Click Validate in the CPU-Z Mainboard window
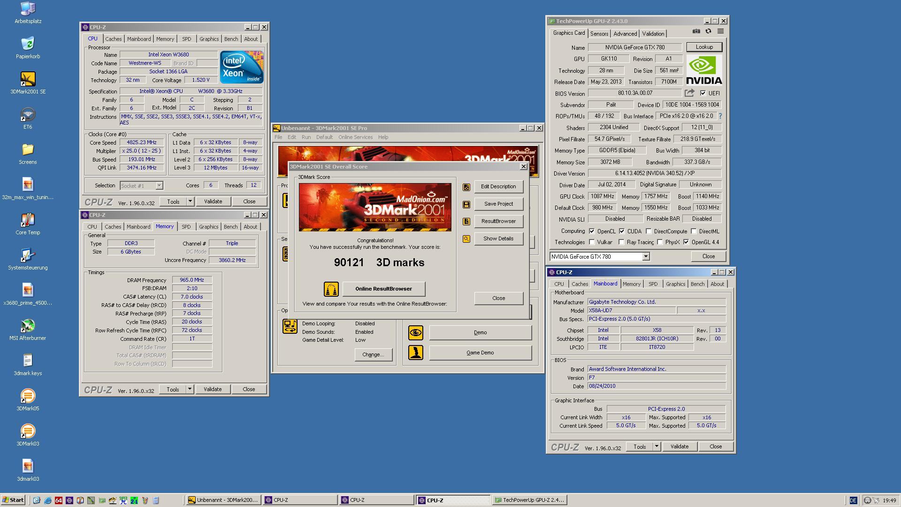This screenshot has height=507, width=901. pos(679,446)
